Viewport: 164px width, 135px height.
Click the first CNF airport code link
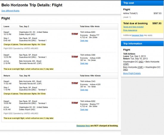coord(126,64)
